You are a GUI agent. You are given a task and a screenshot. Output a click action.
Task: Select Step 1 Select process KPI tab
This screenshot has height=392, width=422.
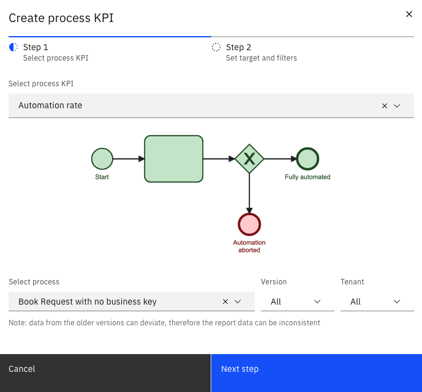[55, 53]
